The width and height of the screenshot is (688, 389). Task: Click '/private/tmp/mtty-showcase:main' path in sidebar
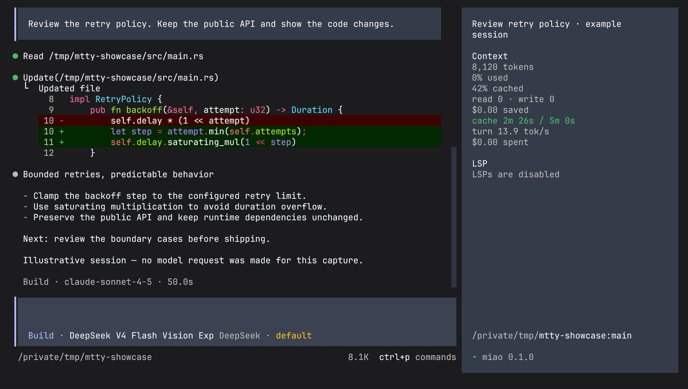[x=552, y=336]
